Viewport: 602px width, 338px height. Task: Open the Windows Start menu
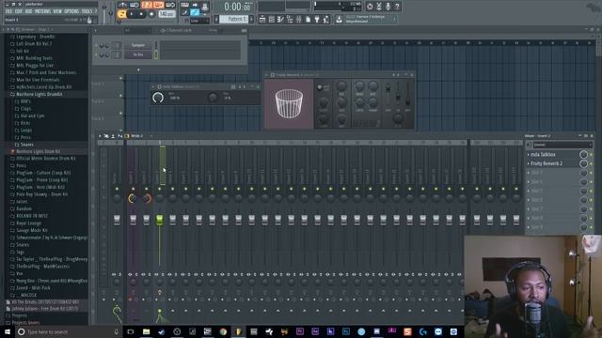click(8, 331)
